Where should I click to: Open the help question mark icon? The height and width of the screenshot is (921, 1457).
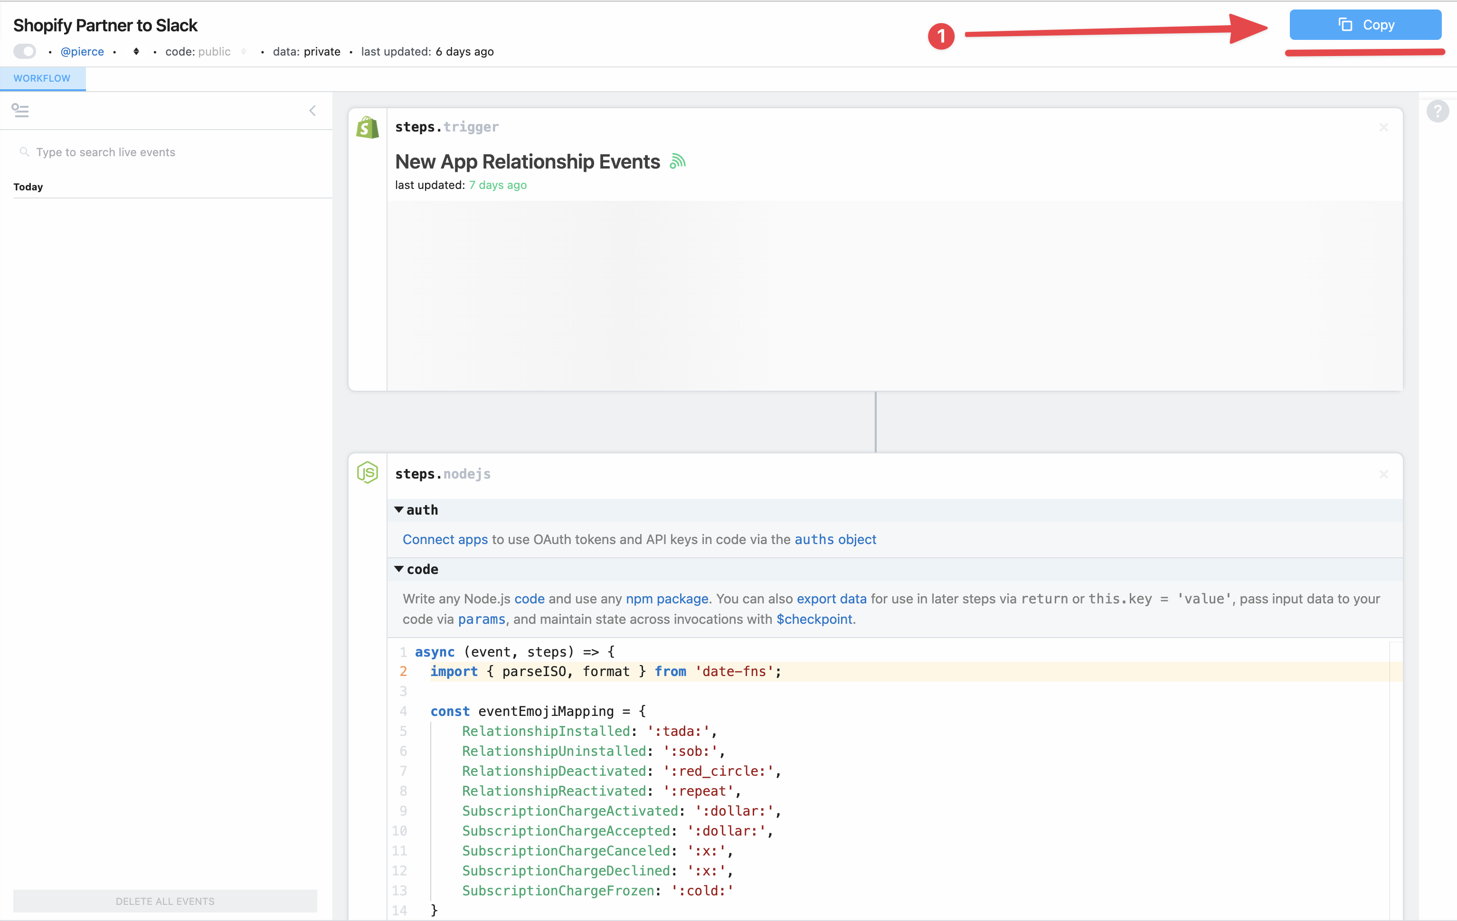click(1437, 111)
